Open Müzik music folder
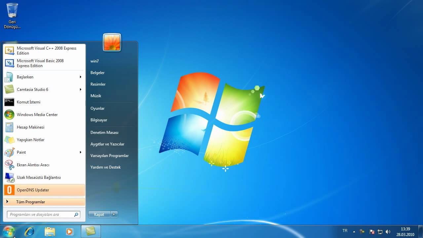Viewport: 423px width, 238px height. [x=96, y=96]
